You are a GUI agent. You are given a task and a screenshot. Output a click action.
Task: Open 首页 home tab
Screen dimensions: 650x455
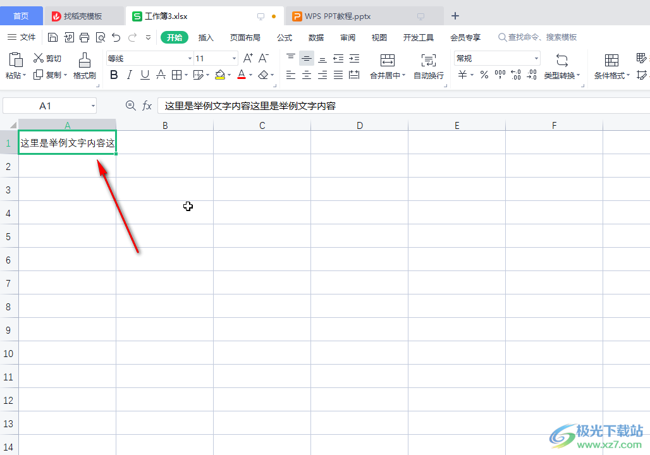pos(21,16)
